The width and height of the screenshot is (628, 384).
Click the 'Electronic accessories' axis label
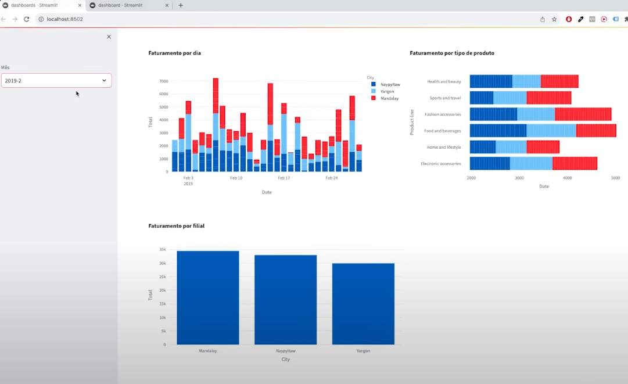[440, 163]
